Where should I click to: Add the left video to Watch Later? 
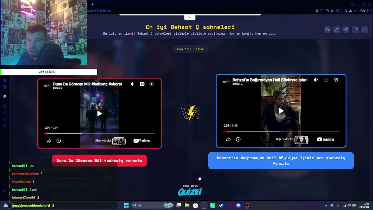coord(59,141)
